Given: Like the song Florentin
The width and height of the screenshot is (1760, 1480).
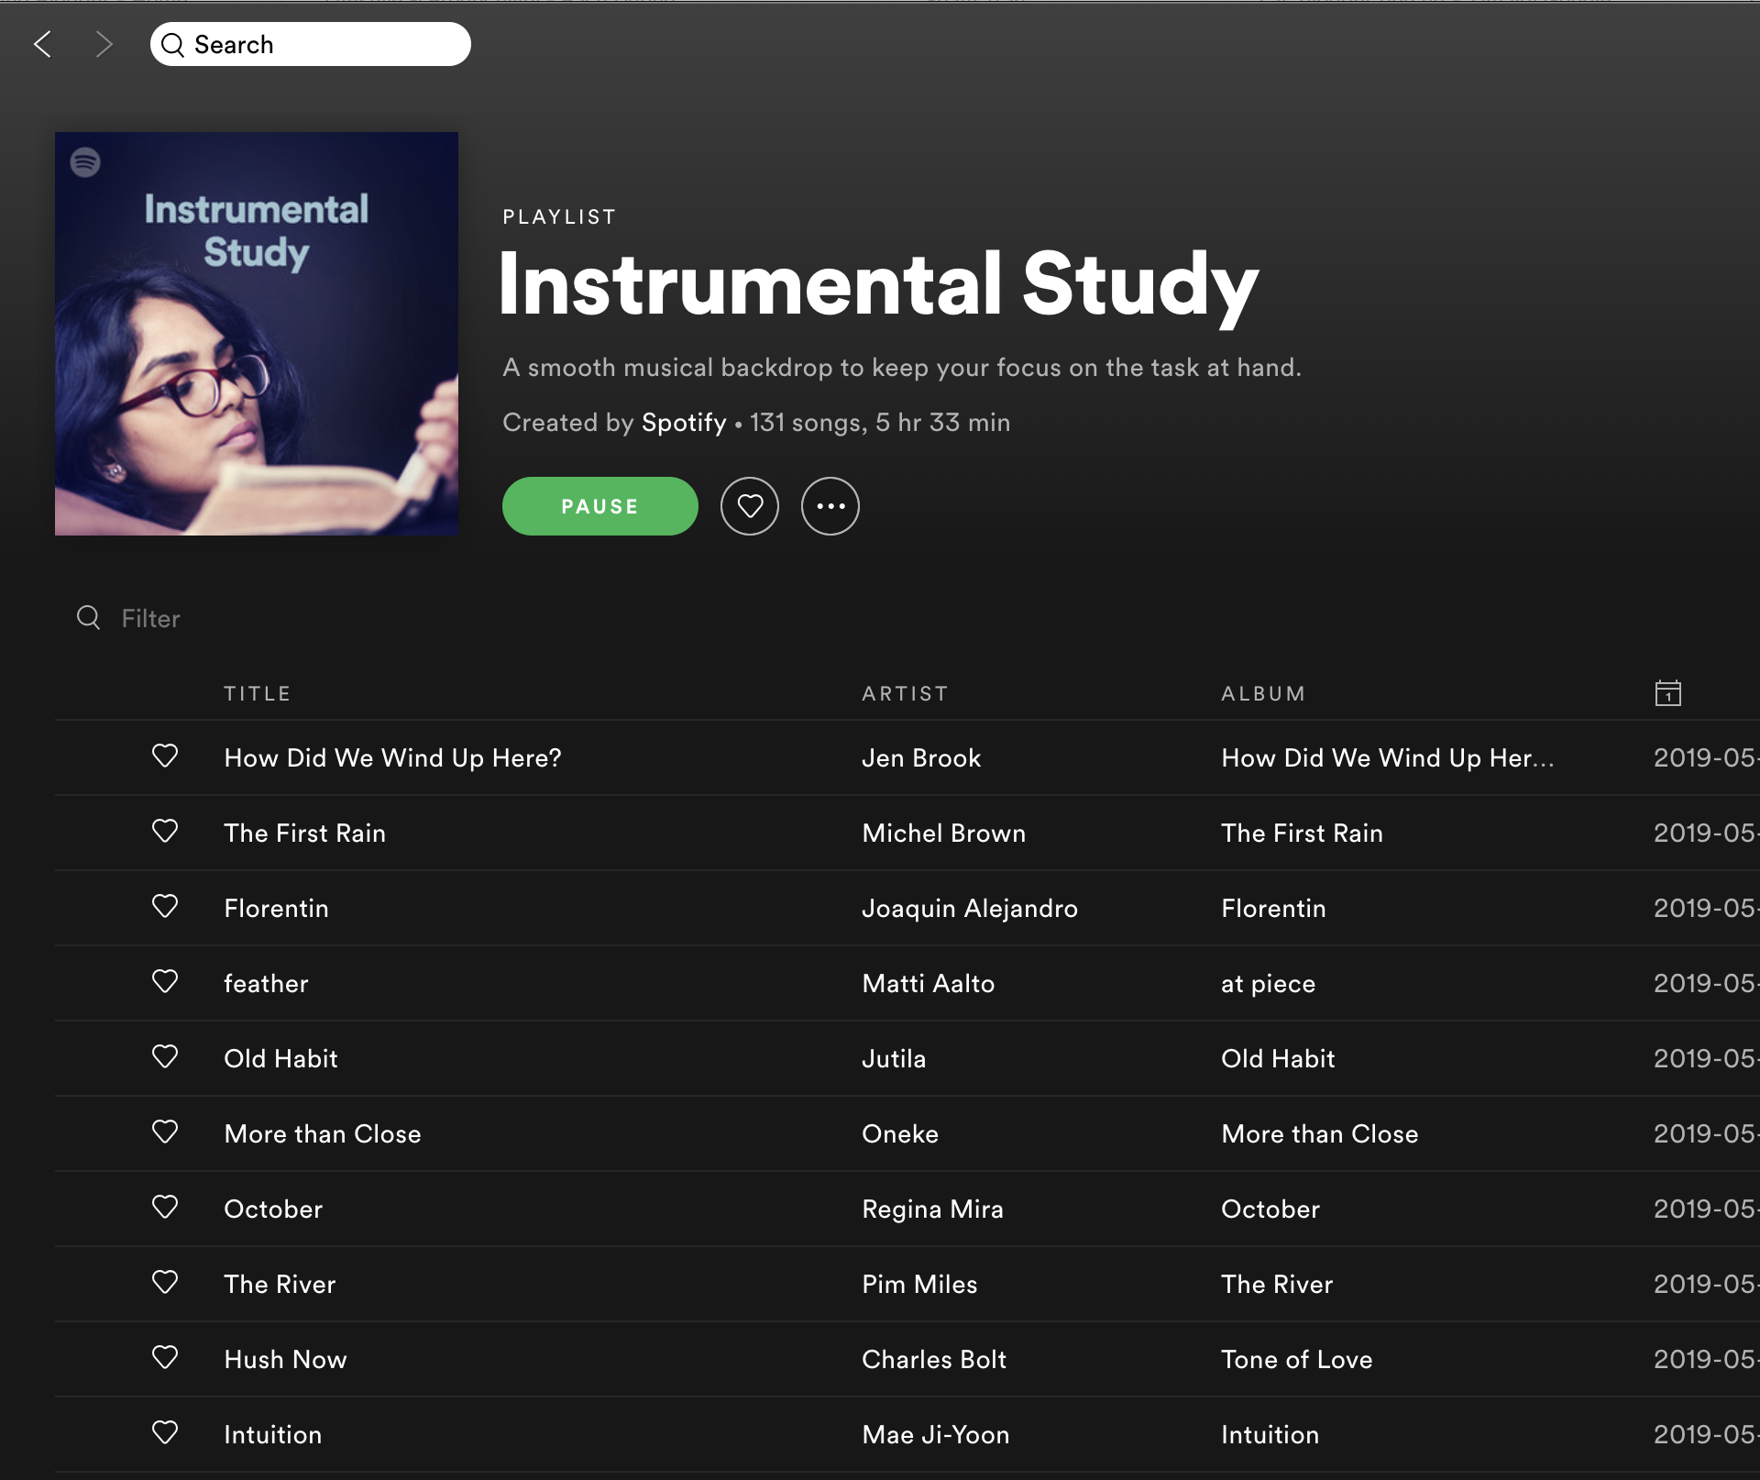Looking at the screenshot, I should (165, 907).
